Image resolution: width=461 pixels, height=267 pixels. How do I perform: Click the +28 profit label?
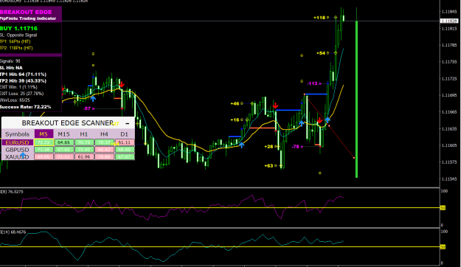tap(268, 147)
